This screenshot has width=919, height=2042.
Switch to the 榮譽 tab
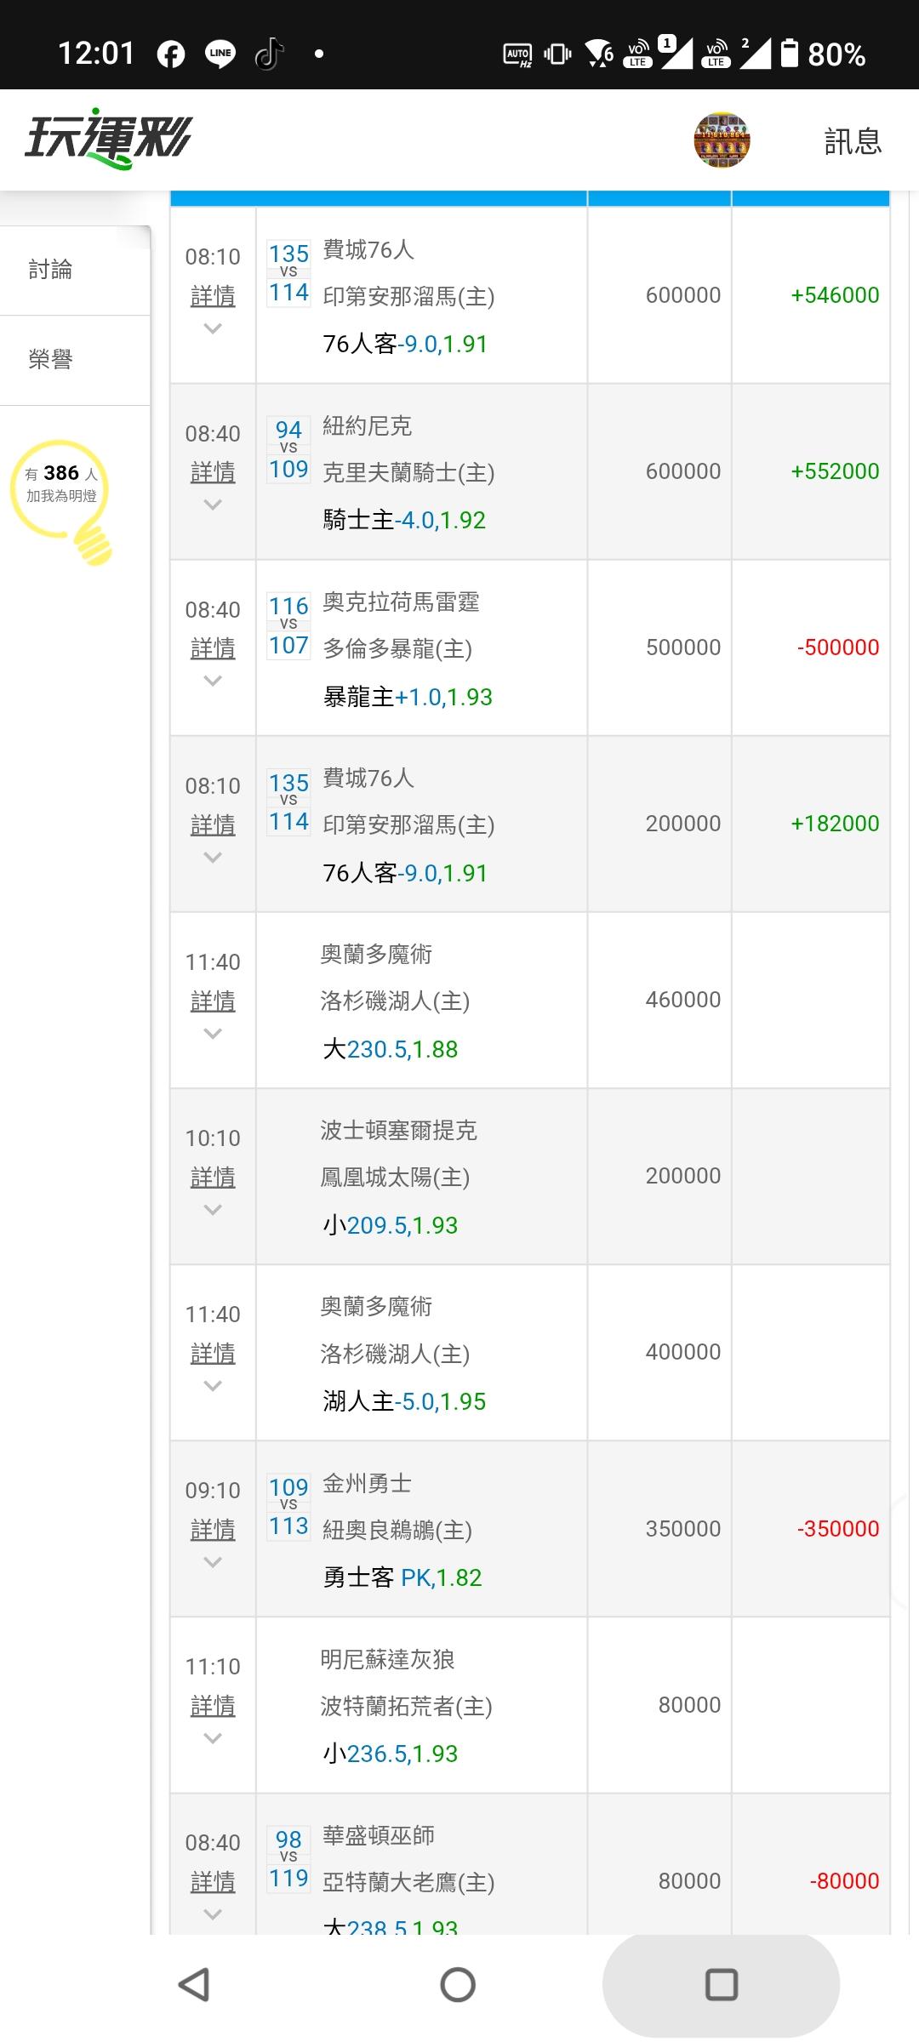click(51, 359)
